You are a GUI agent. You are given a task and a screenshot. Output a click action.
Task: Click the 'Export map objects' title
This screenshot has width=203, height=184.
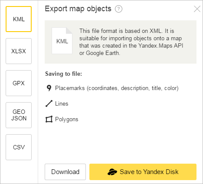tap(78, 9)
